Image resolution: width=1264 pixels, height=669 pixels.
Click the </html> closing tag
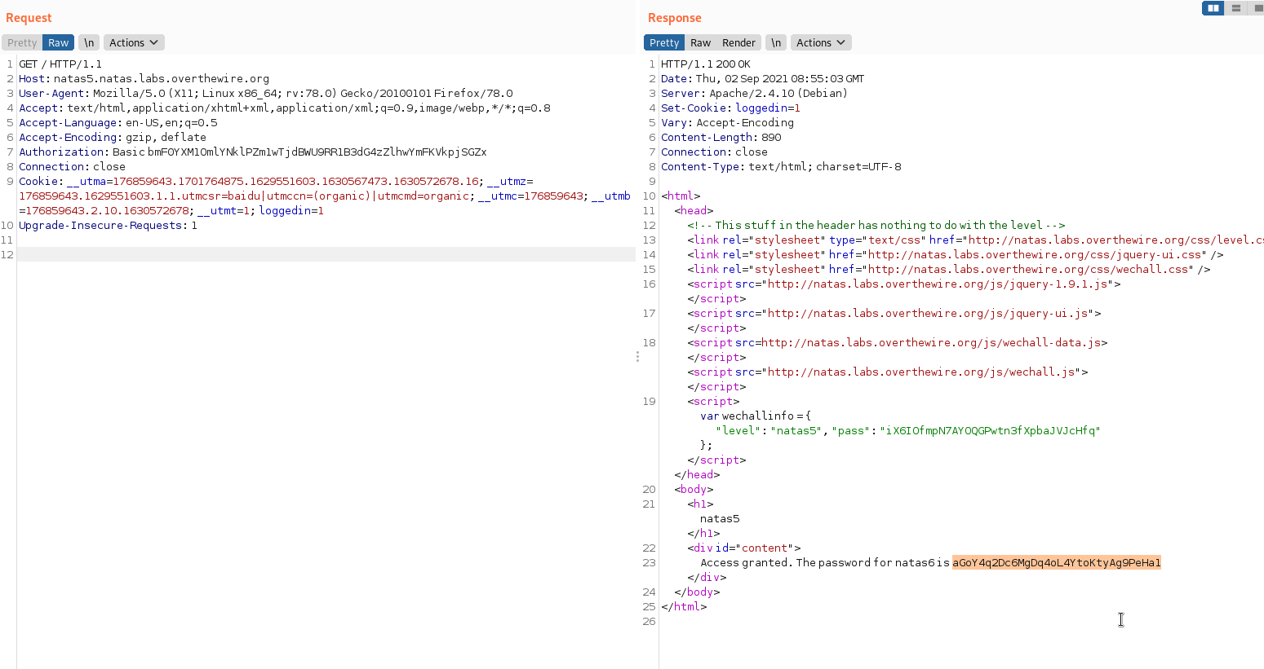[x=684, y=607]
